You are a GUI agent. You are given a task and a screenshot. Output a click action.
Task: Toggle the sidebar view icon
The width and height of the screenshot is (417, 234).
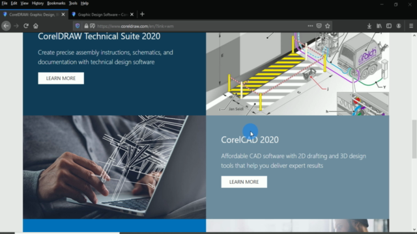coord(389,26)
